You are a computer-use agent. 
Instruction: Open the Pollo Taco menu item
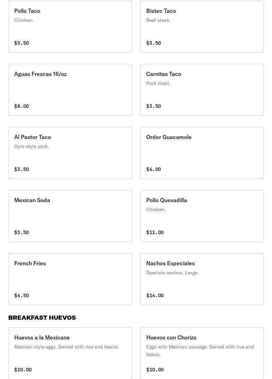(70, 27)
